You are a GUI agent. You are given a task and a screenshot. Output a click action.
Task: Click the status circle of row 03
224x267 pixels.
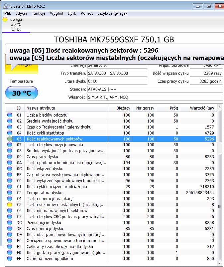[10, 127]
